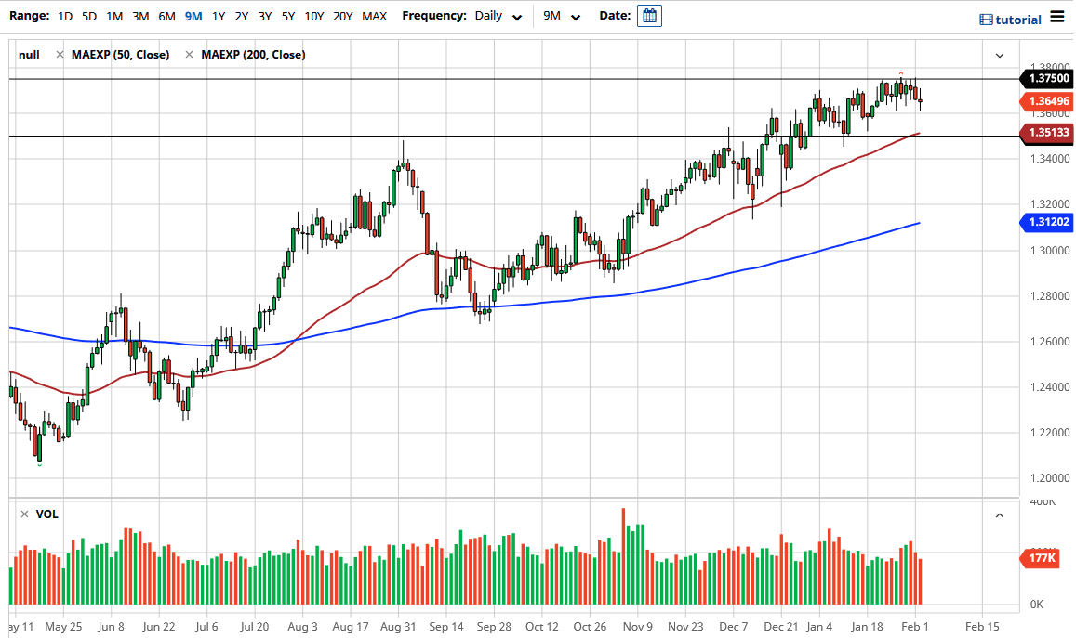Image resolution: width=1076 pixels, height=638 pixels.
Task: Click the 1.30000 price axis label
Action: (x=1050, y=251)
